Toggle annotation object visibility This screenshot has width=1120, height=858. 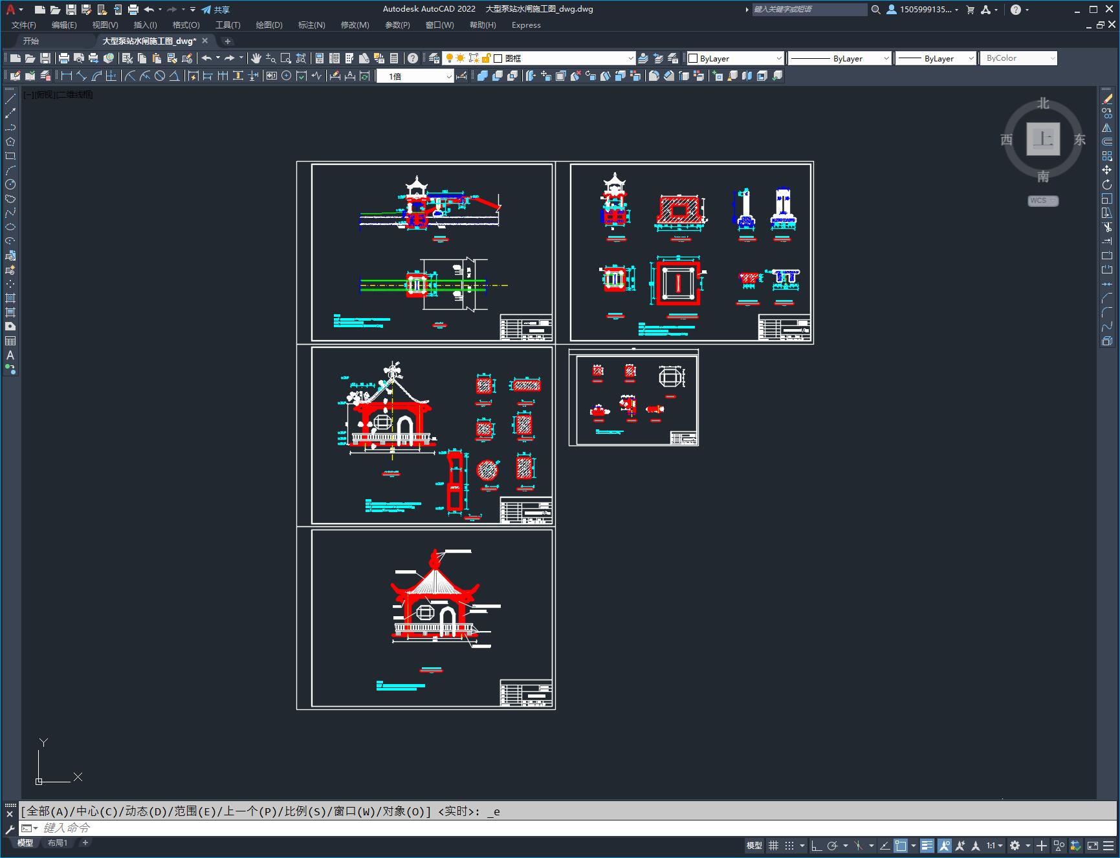tap(944, 845)
